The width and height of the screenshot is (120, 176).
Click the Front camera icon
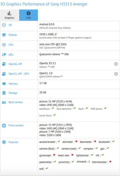click(x=4, y=126)
